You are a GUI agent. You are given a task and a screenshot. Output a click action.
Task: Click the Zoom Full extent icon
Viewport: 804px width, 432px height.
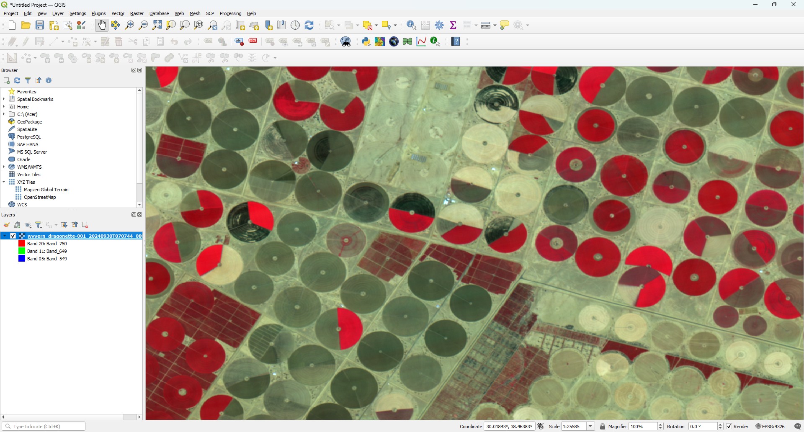coord(157,26)
